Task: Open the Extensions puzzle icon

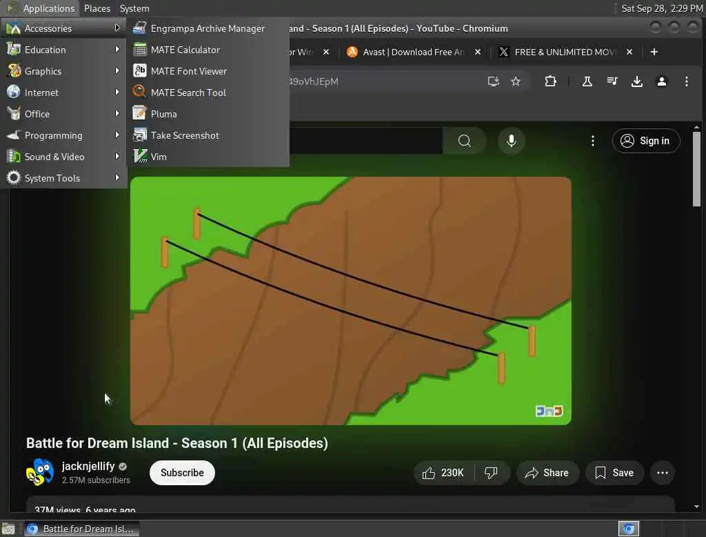Action: 550,81
